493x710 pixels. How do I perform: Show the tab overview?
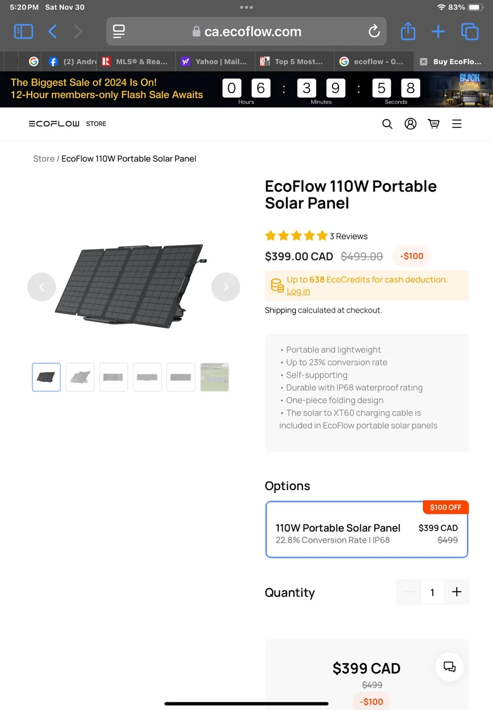(469, 32)
